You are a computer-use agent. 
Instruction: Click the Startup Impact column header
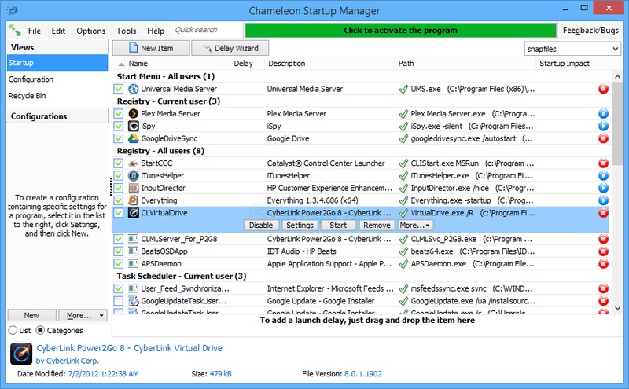coord(565,64)
